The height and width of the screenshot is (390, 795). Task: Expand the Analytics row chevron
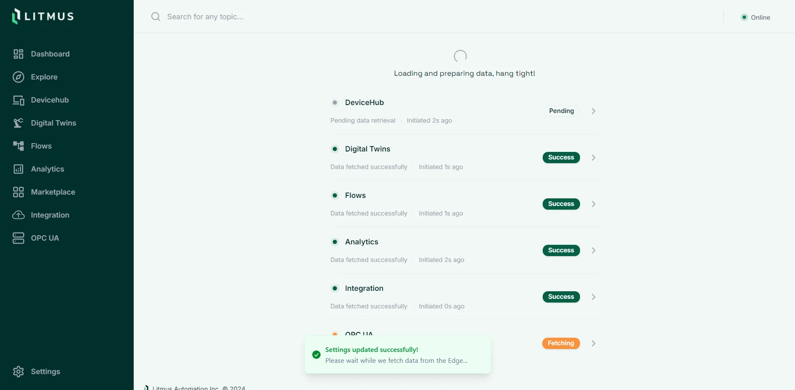593,251
